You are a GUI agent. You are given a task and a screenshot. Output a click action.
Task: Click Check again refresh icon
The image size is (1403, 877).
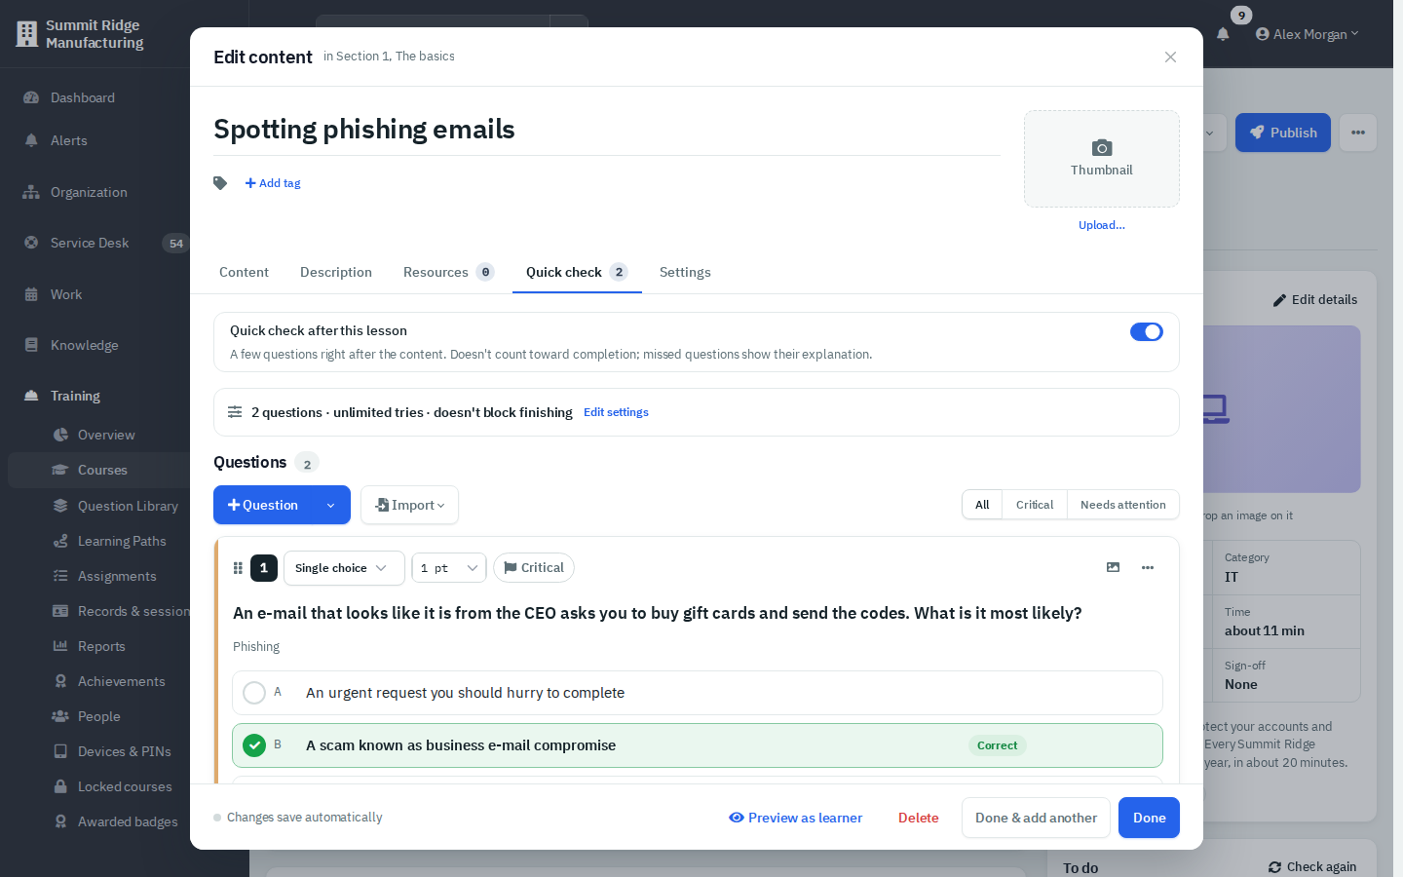1274,867
